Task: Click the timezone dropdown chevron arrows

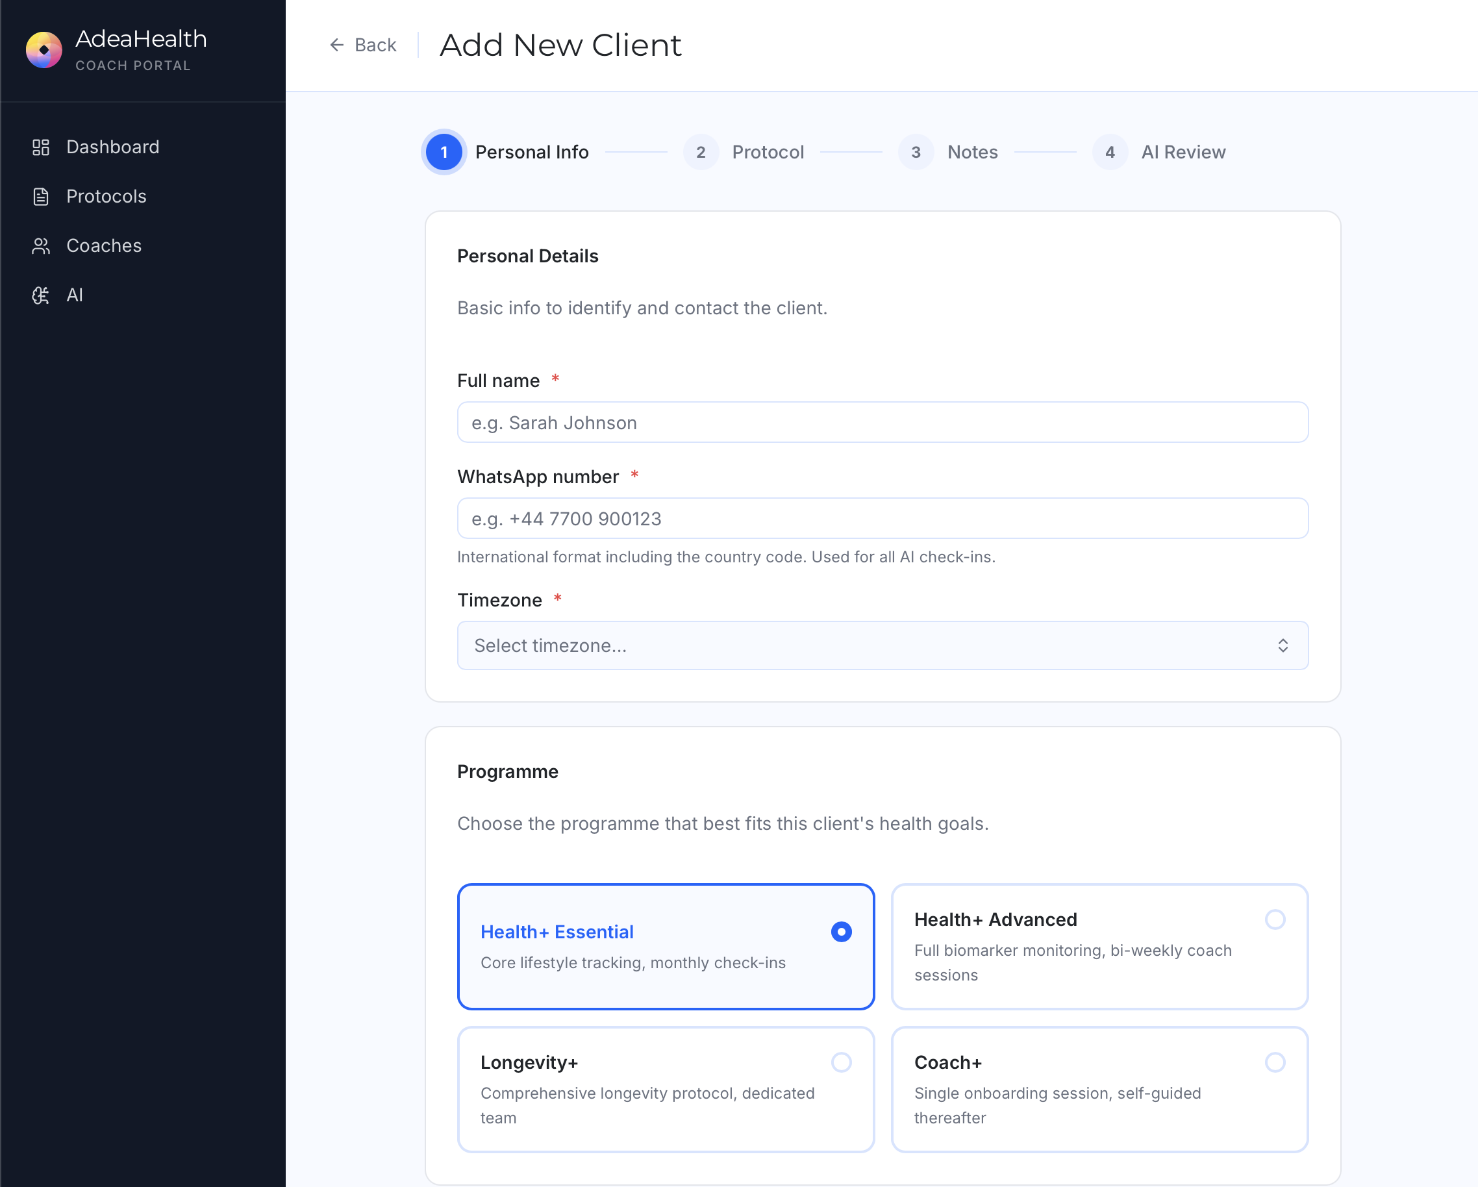Action: (x=1283, y=645)
